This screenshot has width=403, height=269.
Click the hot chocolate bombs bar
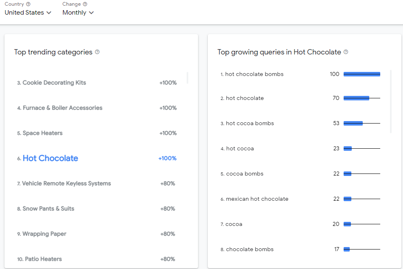pos(362,74)
